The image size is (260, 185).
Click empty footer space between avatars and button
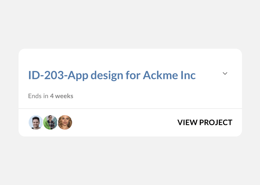pyautogui.click(x=124, y=122)
